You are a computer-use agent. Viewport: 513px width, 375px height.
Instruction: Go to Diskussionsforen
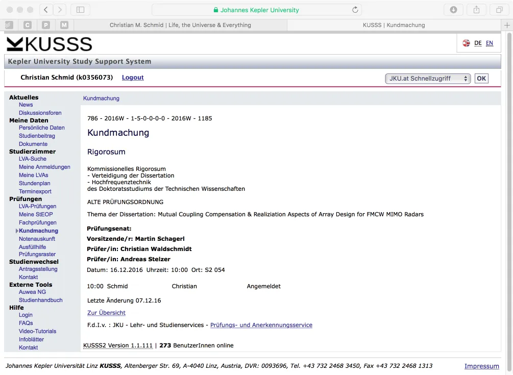click(x=40, y=113)
